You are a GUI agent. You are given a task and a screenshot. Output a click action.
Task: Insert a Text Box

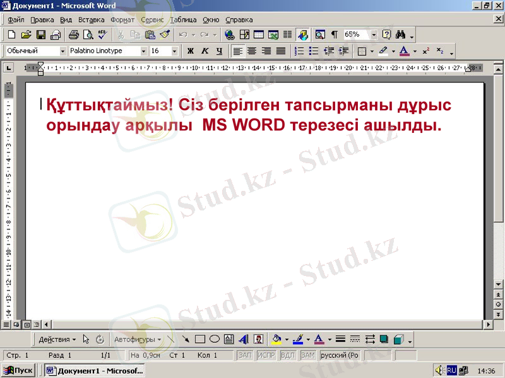[227, 339]
